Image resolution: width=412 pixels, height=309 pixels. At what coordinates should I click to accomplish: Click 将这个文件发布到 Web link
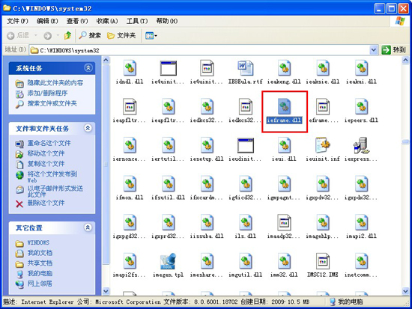pos(52,177)
